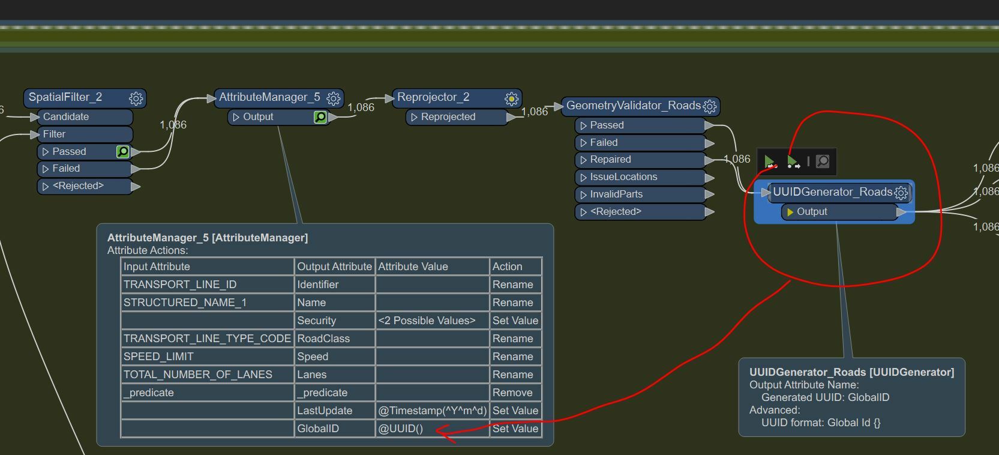Screen dimensions: 999x455
Task: Click 'Generated UUID: GlobalID' annotation line
Action: click(825, 397)
